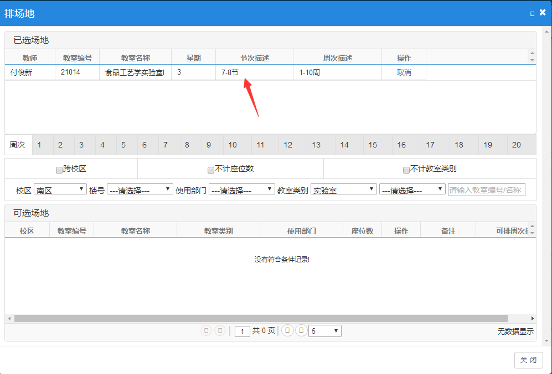
Task: Expand the 使用部门 dropdown
Action: 241,189
